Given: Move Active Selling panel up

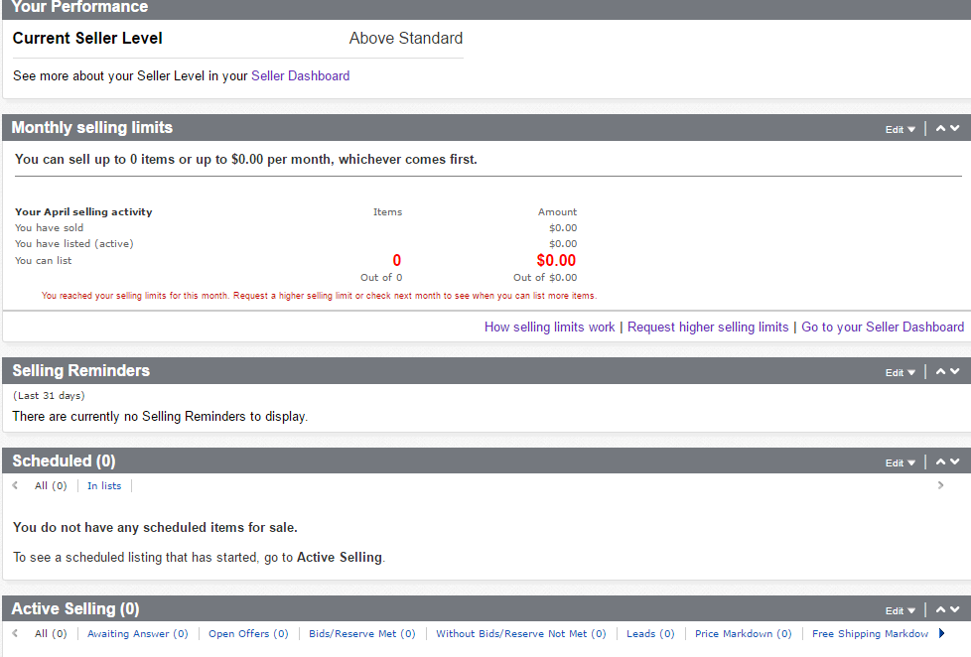Looking at the screenshot, I should tap(940, 609).
